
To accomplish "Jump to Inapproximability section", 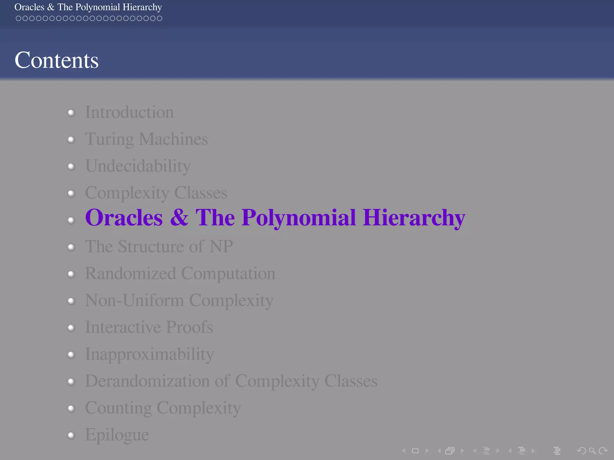I will tap(149, 354).
